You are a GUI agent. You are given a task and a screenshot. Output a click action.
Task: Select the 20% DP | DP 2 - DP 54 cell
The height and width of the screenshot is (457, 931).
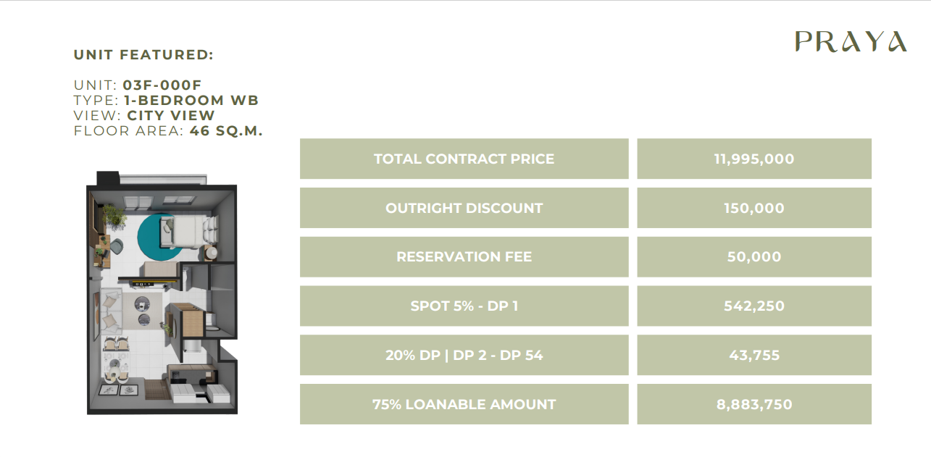click(x=464, y=355)
